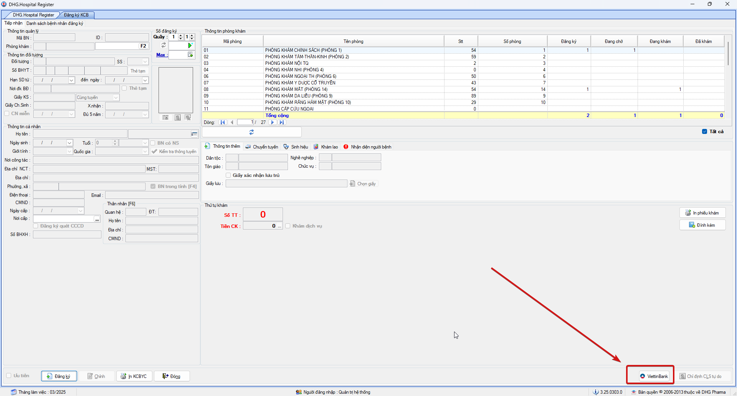Click the Họ tên input field
Image resolution: width=737 pixels, height=396 pixels.
(x=80, y=134)
